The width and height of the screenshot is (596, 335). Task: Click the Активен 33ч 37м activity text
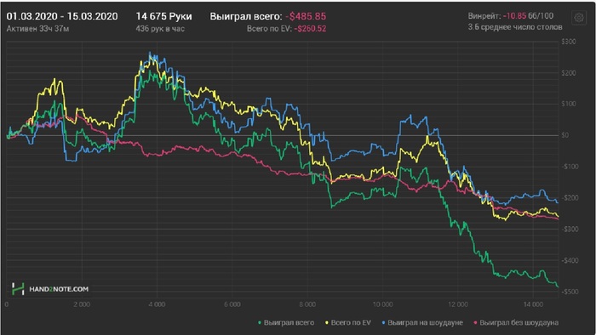37,28
